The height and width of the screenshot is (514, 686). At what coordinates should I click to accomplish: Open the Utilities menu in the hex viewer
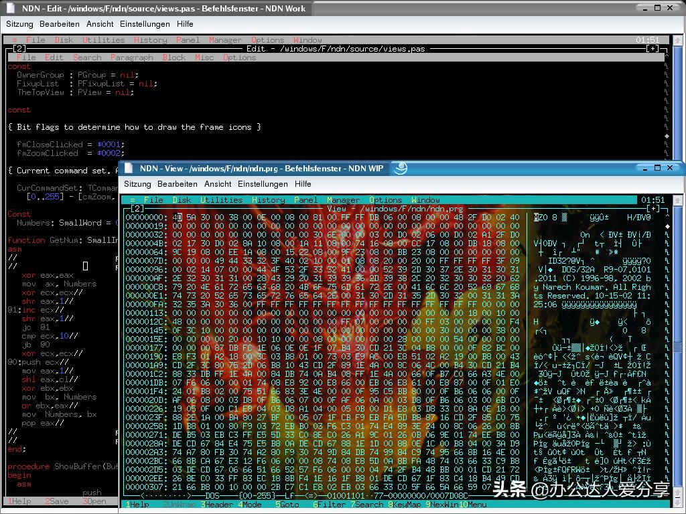pyautogui.click(x=222, y=200)
